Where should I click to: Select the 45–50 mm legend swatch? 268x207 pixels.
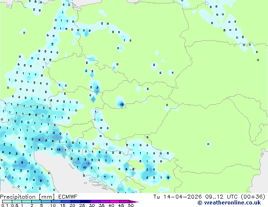click(124, 202)
